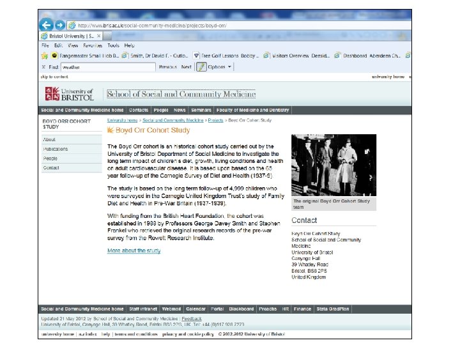Click the Previous find result button

[x=168, y=67]
